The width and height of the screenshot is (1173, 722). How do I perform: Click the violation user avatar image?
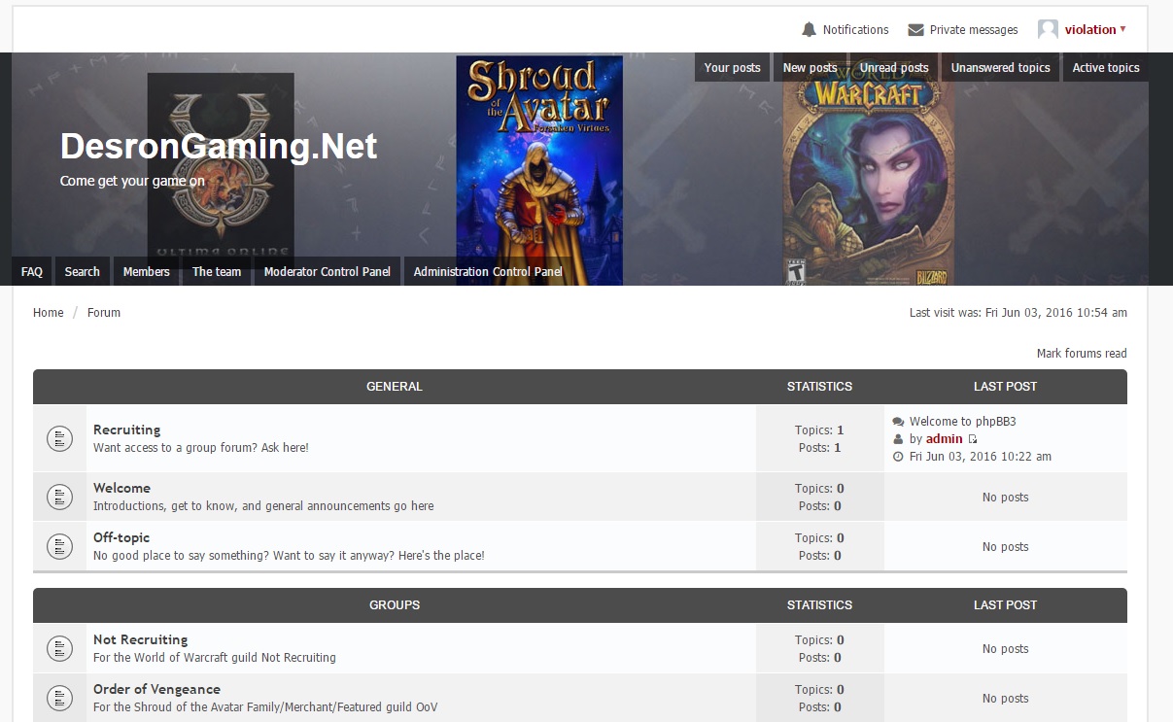[x=1048, y=30]
